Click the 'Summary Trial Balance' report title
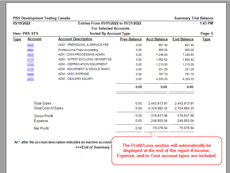Viewport: 230px width, 173px height. point(194,18)
